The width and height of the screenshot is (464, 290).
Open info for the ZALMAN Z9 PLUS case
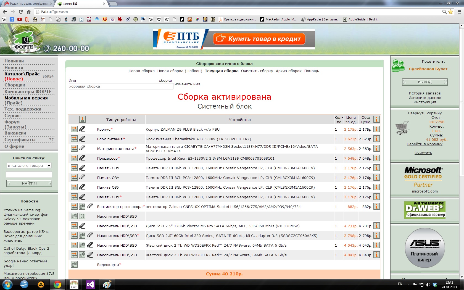pyautogui.click(x=376, y=129)
